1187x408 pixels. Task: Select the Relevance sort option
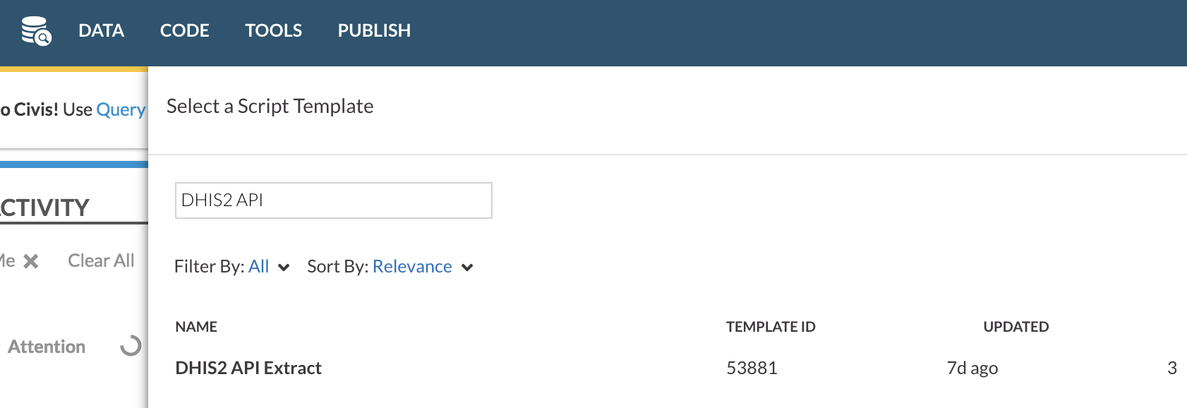(412, 266)
